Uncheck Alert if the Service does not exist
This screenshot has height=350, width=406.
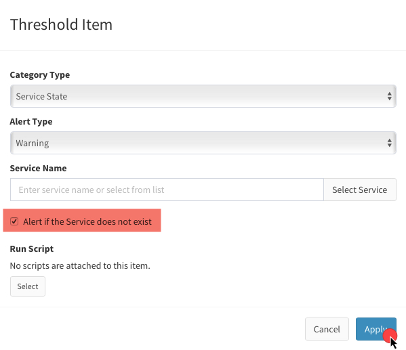point(14,221)
